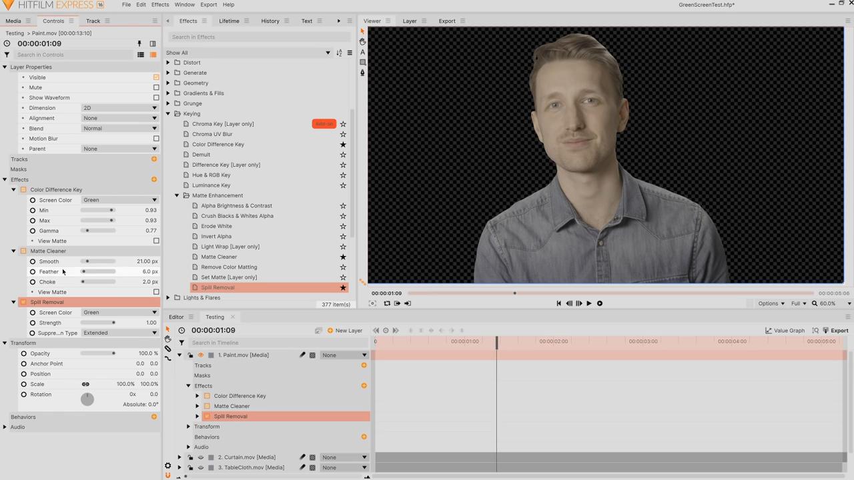
Task: Click Export button in timeline
Action: [835, 331]
